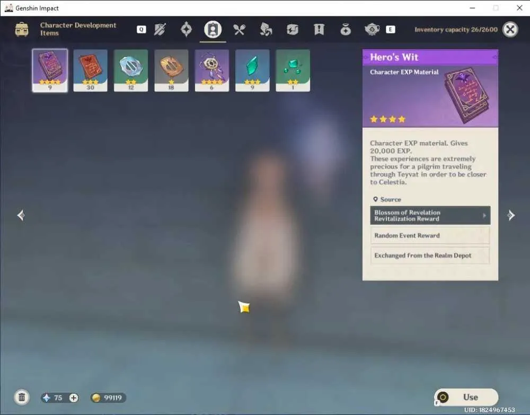The height and width of the screenshot is (415, 530).
Task: Open the Artifacts inventory tab
Action: pyautogui.click(x=186, y=29)
